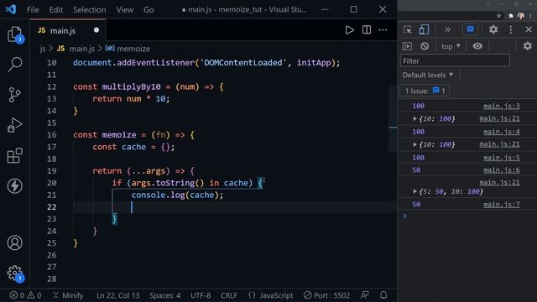Click the editor minimap scrollbar

tap(393, 118)
